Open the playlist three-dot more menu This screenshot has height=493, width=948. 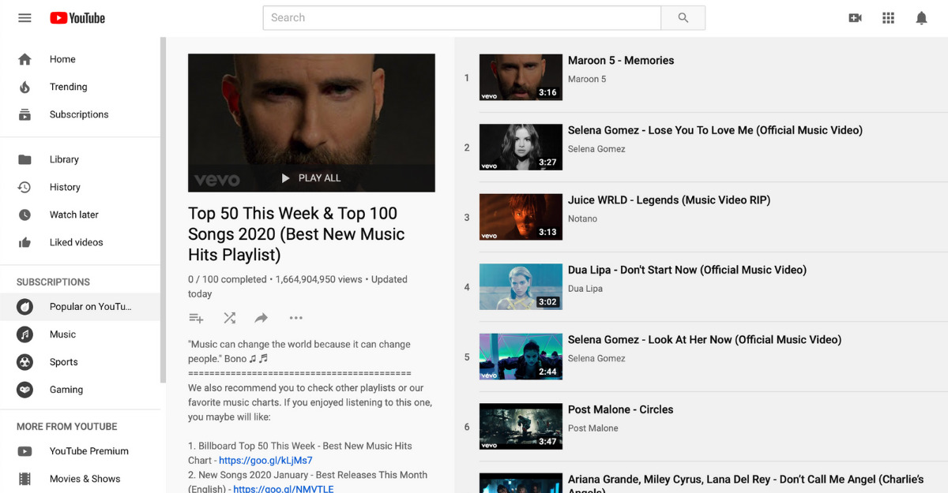295,318
